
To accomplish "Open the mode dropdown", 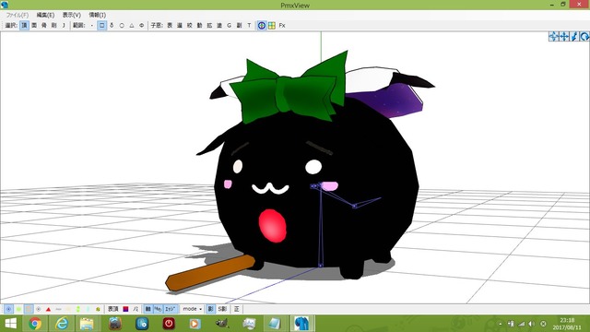I will tap(193, 309).
